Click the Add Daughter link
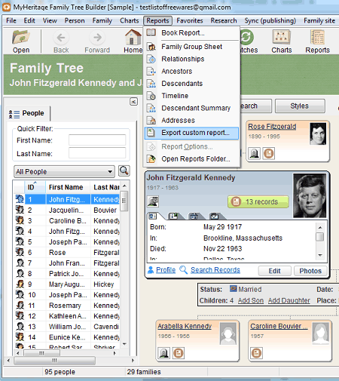Viewport: 339px width, 381px height. click(289, 300)
